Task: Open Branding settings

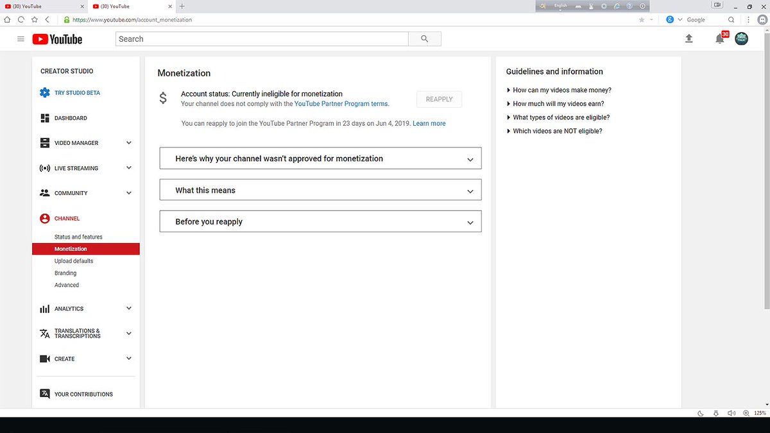Action: [65, 273]
